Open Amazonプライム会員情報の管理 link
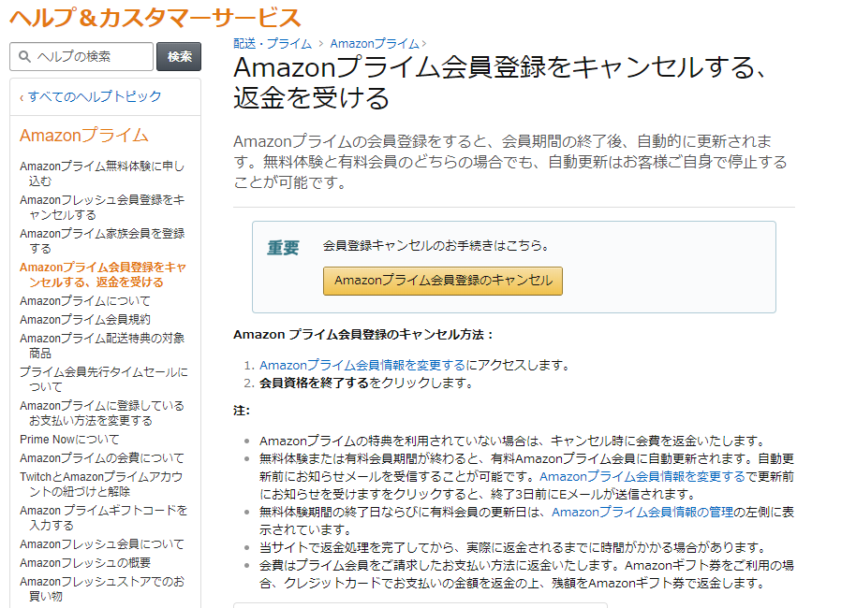This screenshot has height=608, width=856. 642,512
